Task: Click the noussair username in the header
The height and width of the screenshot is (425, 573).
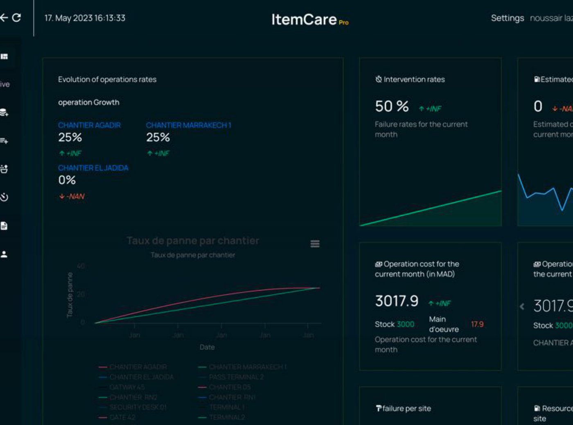Action: click(551, 18)
